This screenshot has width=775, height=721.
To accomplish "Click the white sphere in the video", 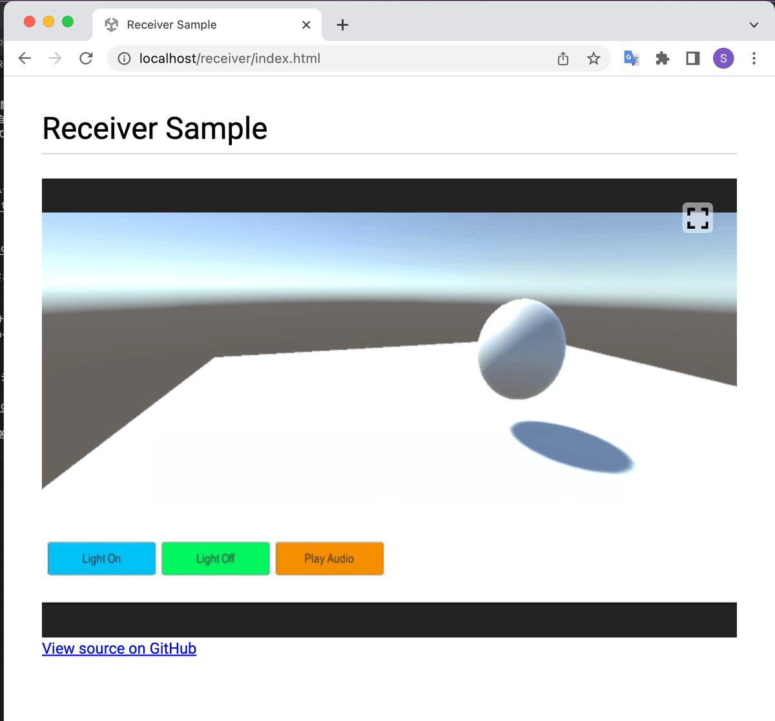I will click(x=522, y=349).
